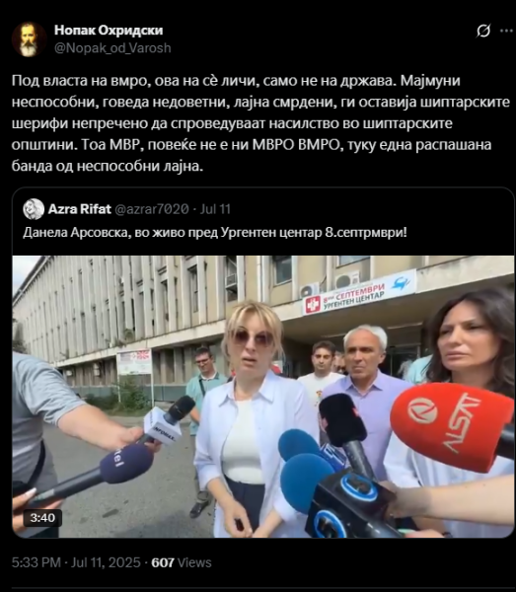Screen dimensions: 516x592
Task: Open the Jul 11, 2025 post date
Action: pos(106,562)
